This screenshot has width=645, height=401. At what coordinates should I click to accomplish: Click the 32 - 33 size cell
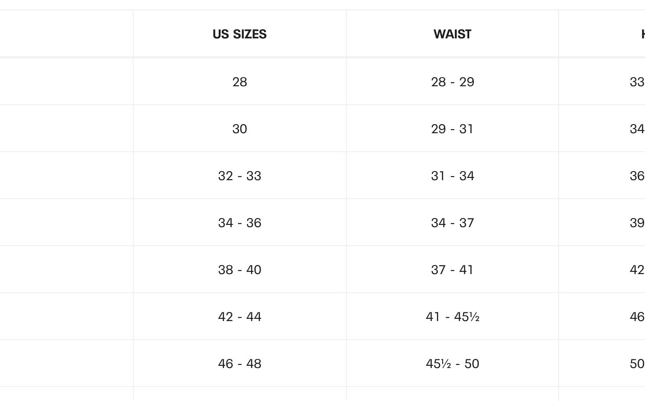[239, 176]
